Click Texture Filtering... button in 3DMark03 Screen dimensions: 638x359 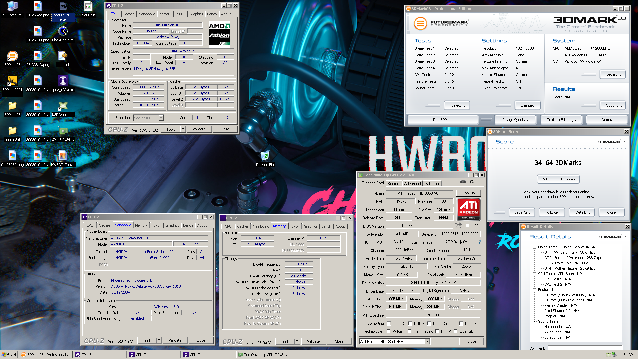pyautogui.click(x=562, y=120)
